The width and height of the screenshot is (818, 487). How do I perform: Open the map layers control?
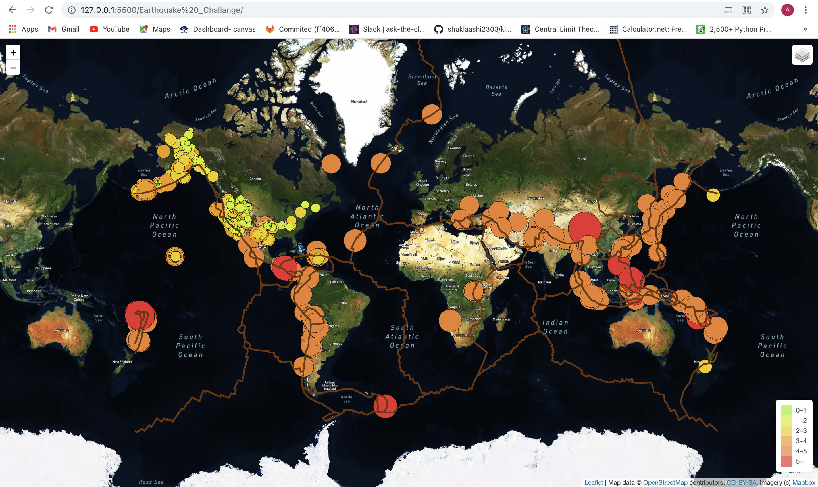[x=802, y=55]
